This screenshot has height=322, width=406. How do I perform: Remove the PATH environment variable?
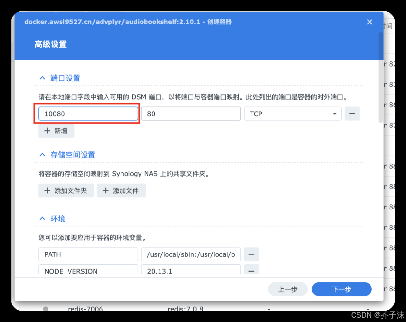(x=251, y=254)
